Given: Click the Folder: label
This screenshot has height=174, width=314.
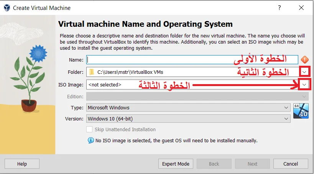Looking at the screenshot, I should click(76, 72).
